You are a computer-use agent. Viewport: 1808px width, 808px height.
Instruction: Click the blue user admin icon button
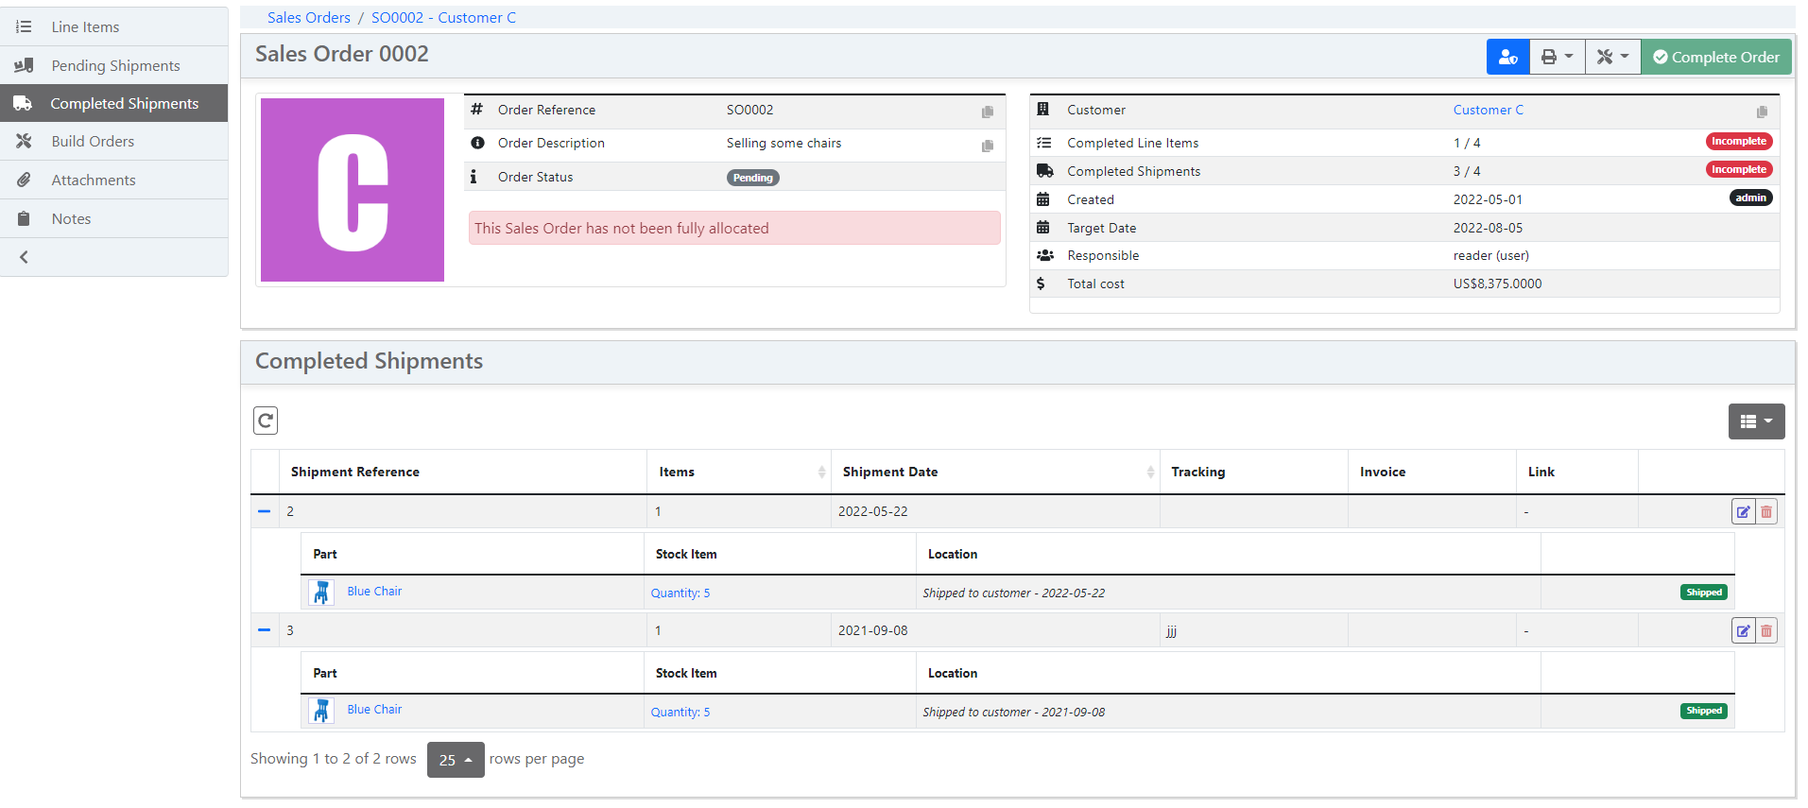(1507, 57)
